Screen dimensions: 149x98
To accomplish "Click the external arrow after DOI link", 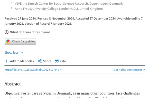I will [61, 70].
